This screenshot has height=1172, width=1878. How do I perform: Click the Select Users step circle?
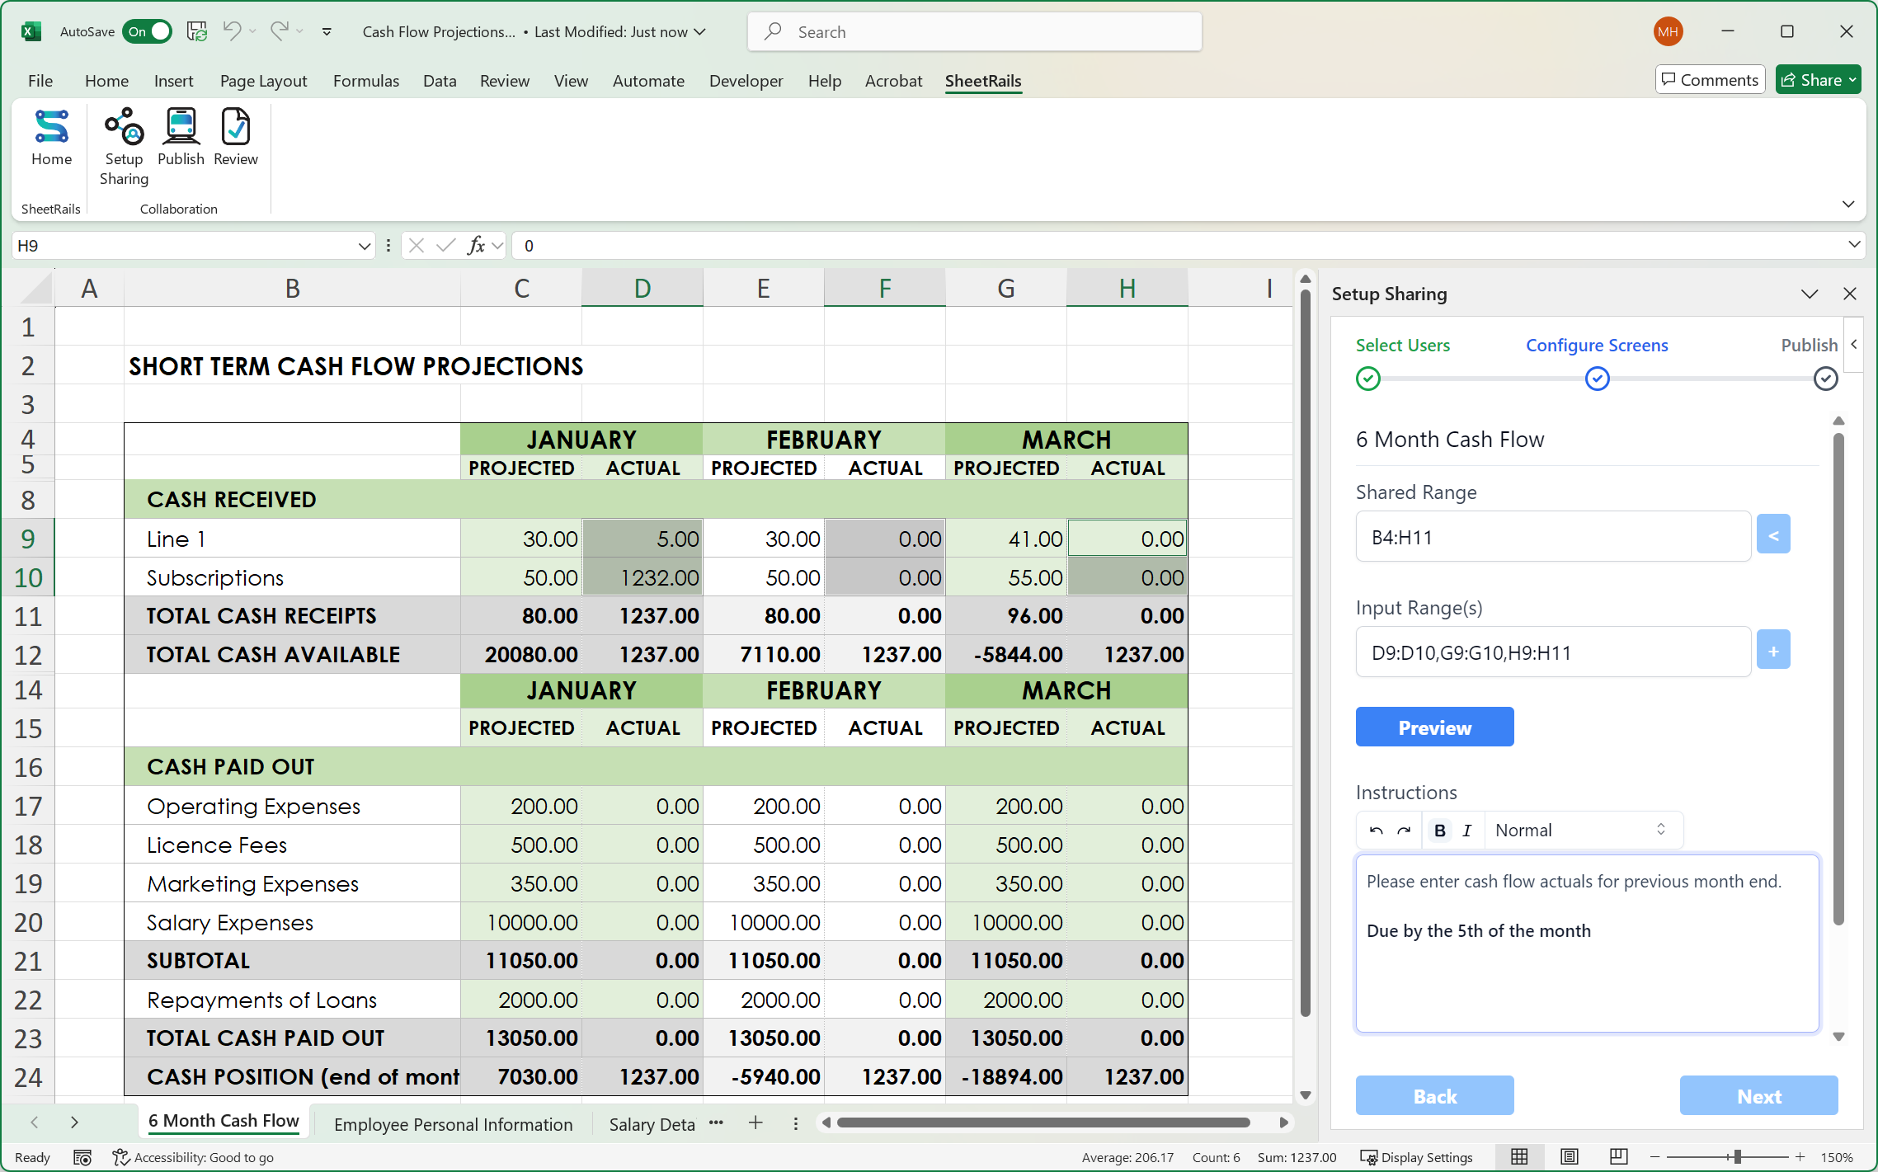[1368, 379]
